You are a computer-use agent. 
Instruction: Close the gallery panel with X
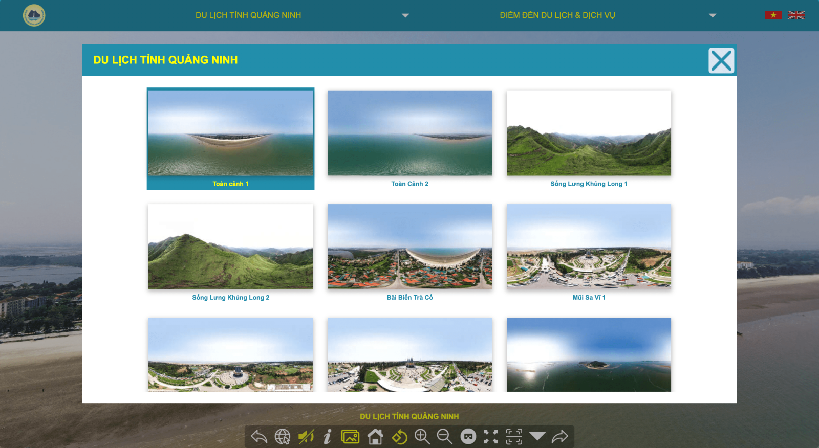[x=721, y=61]
